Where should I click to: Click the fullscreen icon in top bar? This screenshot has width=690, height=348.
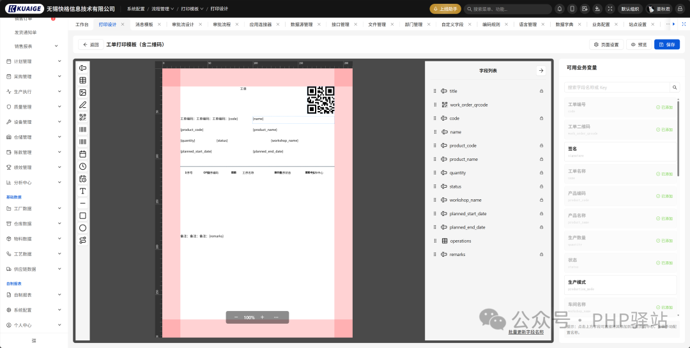click(x=610, y=9)
